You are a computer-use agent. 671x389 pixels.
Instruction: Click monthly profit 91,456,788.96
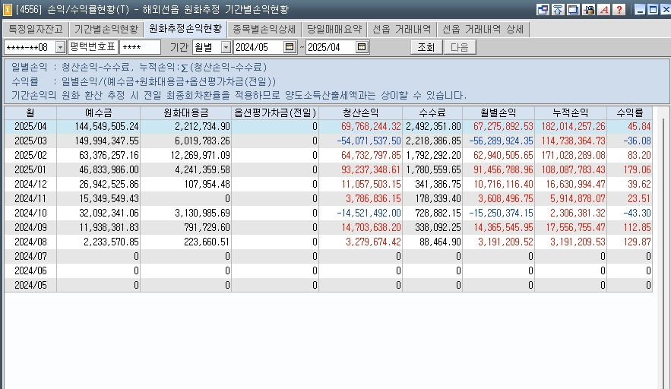(503, 170)
